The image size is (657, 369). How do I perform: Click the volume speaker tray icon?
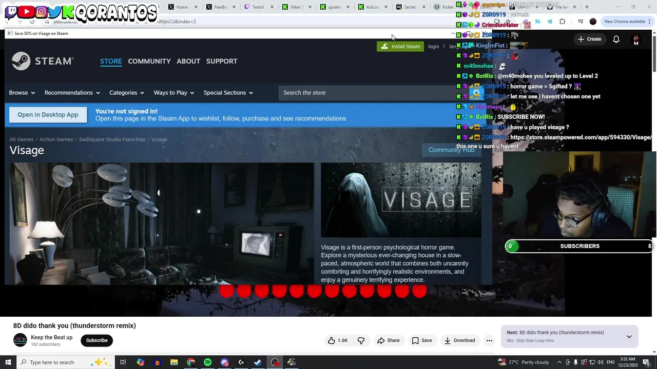coord(600,362)
